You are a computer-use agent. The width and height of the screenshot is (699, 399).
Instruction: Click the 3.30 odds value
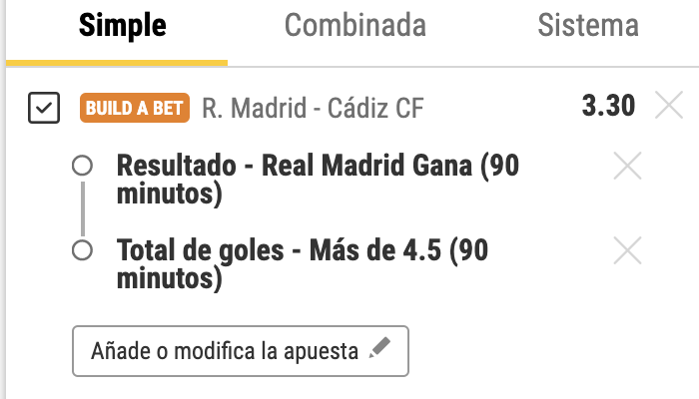[608, 106]
